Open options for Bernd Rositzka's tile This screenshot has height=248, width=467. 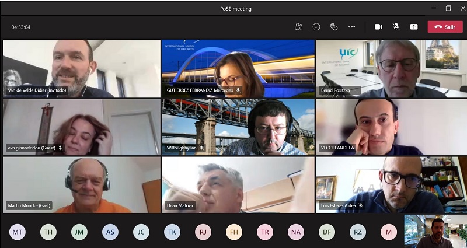(355, 90)
